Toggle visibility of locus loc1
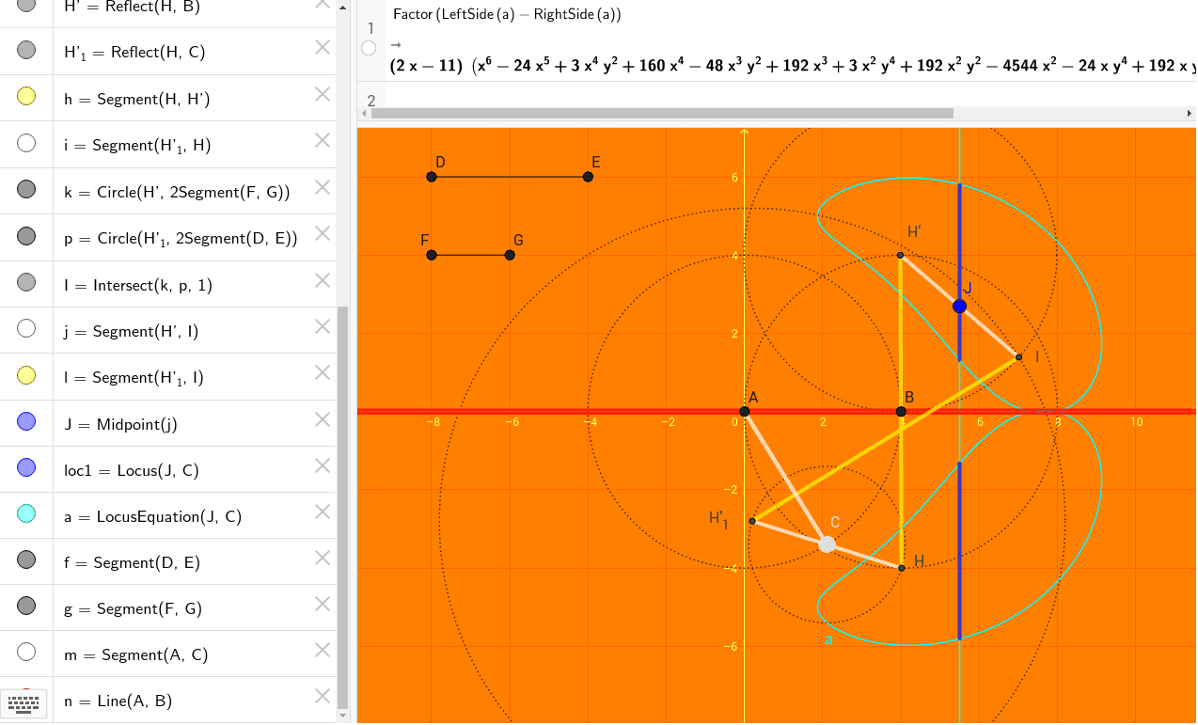This screenshot has height=725, width=1198. point(25,465)
